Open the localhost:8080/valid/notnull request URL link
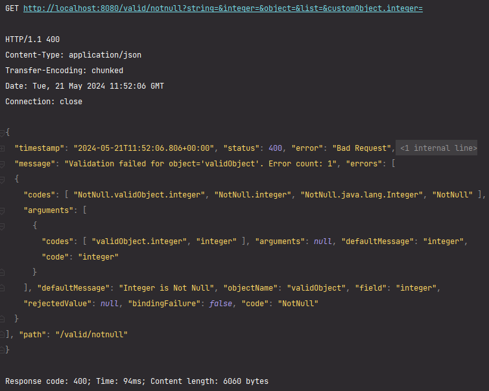Screen dimensions: 489x391 [223, 8]
